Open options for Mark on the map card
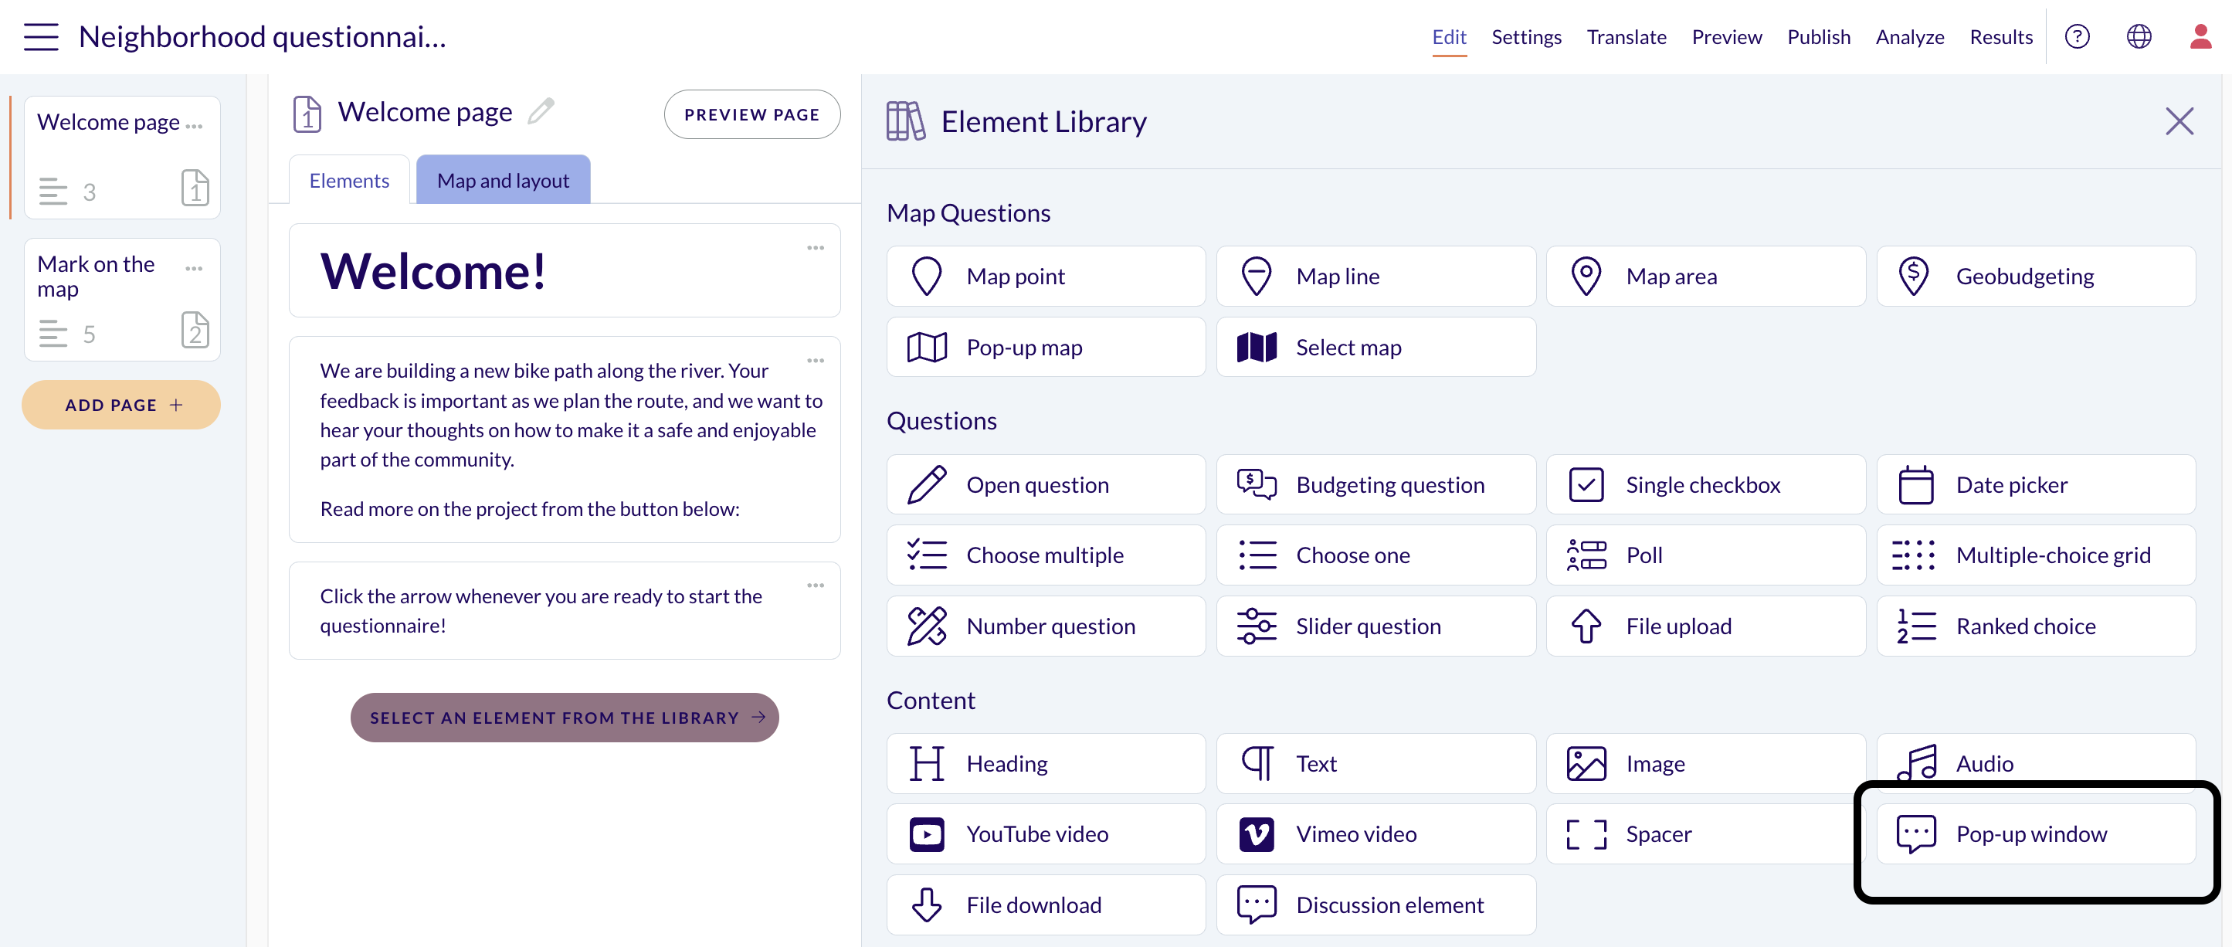This screenshot has height=947, width=2232. pyautogui.click(x=194, y=269)
